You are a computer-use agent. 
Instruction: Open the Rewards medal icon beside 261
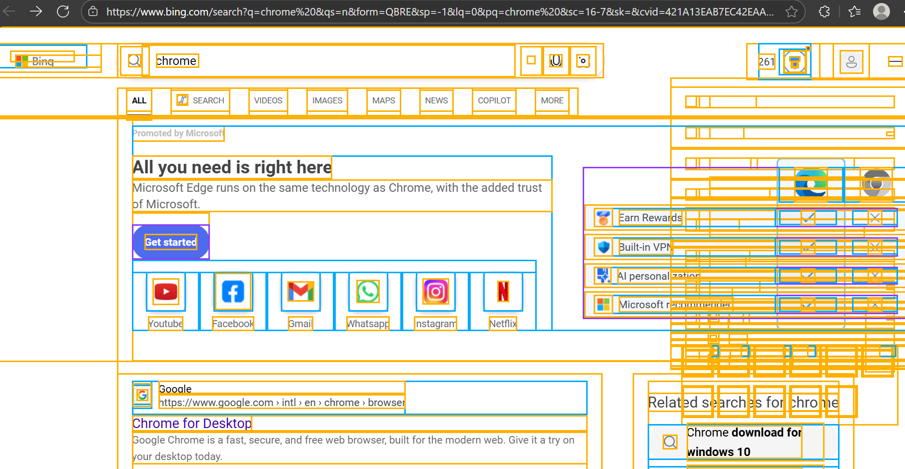pos(795,62)
